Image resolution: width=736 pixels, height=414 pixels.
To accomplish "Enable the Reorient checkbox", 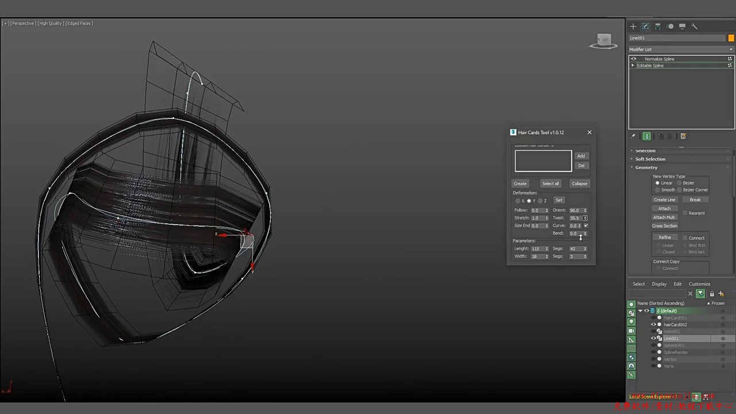I will click(x=685, y=213).
